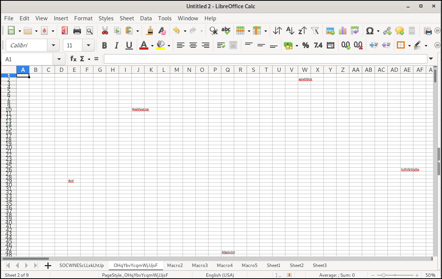Select the Clone Formatting paintbrush

(x=149, y=31)
